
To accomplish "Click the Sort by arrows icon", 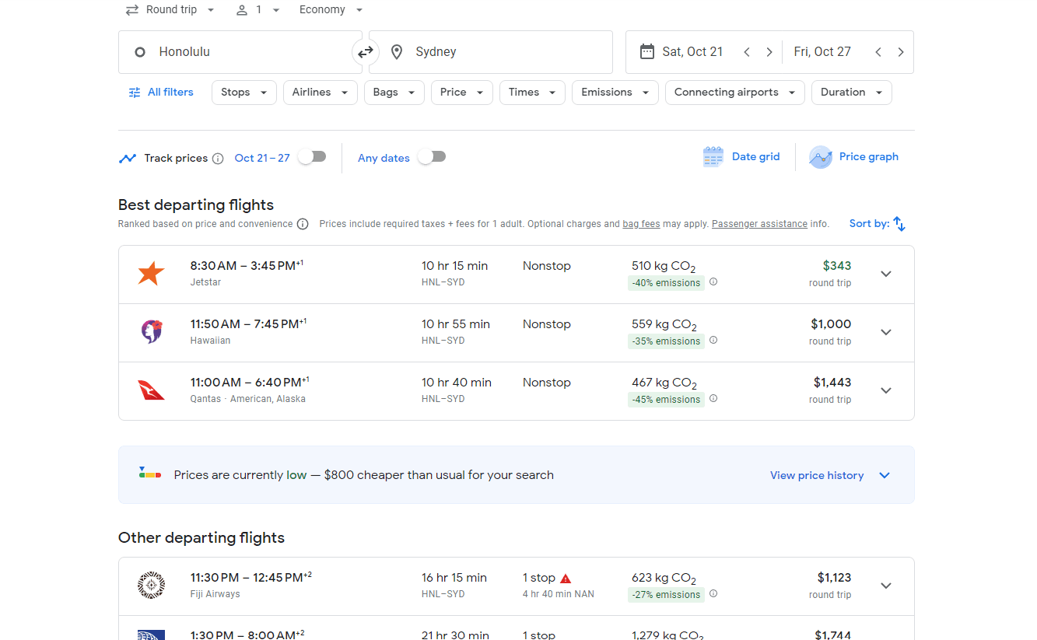I will [899, 224].
